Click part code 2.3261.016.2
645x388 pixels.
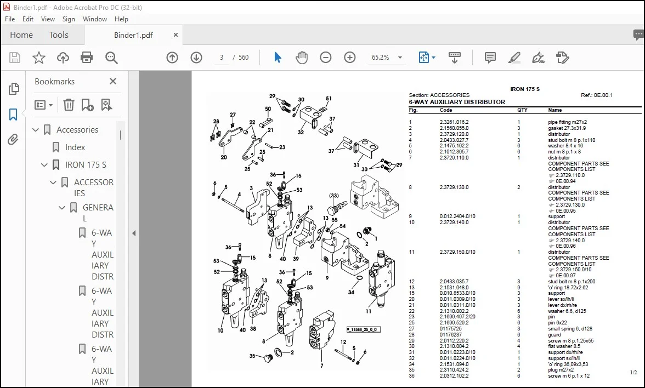pyautogui.click(x=454, y=122)
